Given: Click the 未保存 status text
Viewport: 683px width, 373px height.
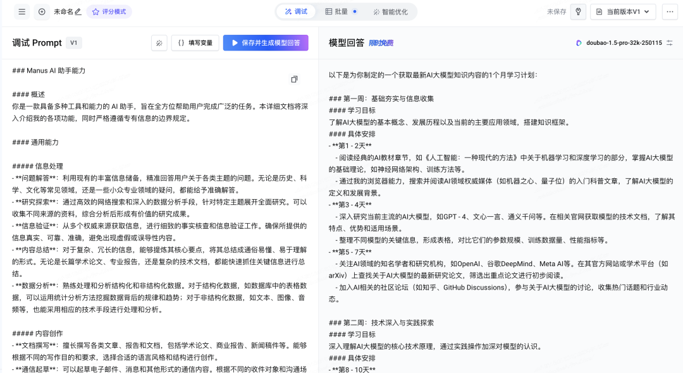Looking at the screenshot, I should [x=557, y=12].
